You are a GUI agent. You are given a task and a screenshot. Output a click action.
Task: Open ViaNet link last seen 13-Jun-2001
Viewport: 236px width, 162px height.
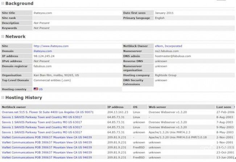[47, 158]
